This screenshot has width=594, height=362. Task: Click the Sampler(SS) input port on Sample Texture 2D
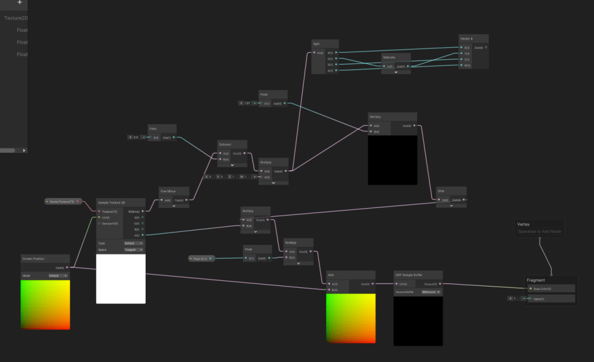tap(99, 223)
